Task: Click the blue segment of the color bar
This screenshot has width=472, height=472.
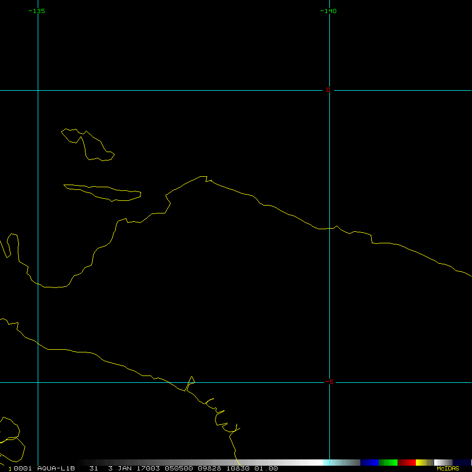Action: click(369, 463)
